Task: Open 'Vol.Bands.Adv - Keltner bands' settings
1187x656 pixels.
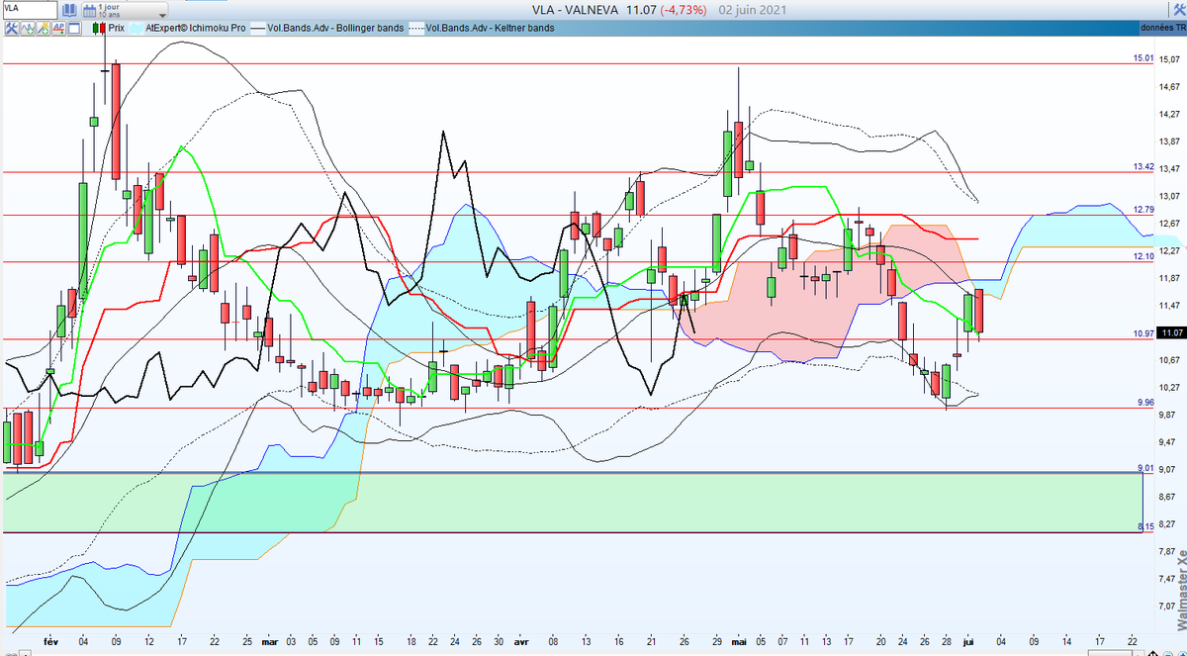Action: tap(490, 28)
